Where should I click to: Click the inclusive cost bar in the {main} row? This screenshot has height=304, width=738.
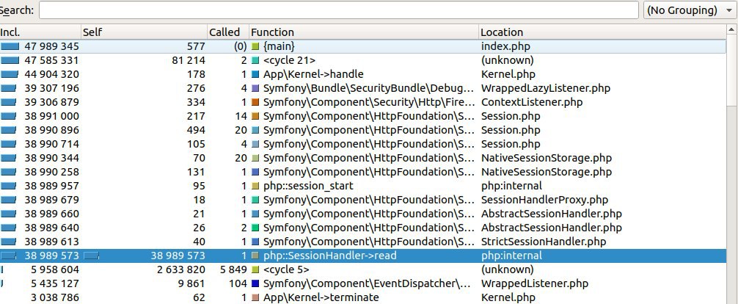pos(10,47)
